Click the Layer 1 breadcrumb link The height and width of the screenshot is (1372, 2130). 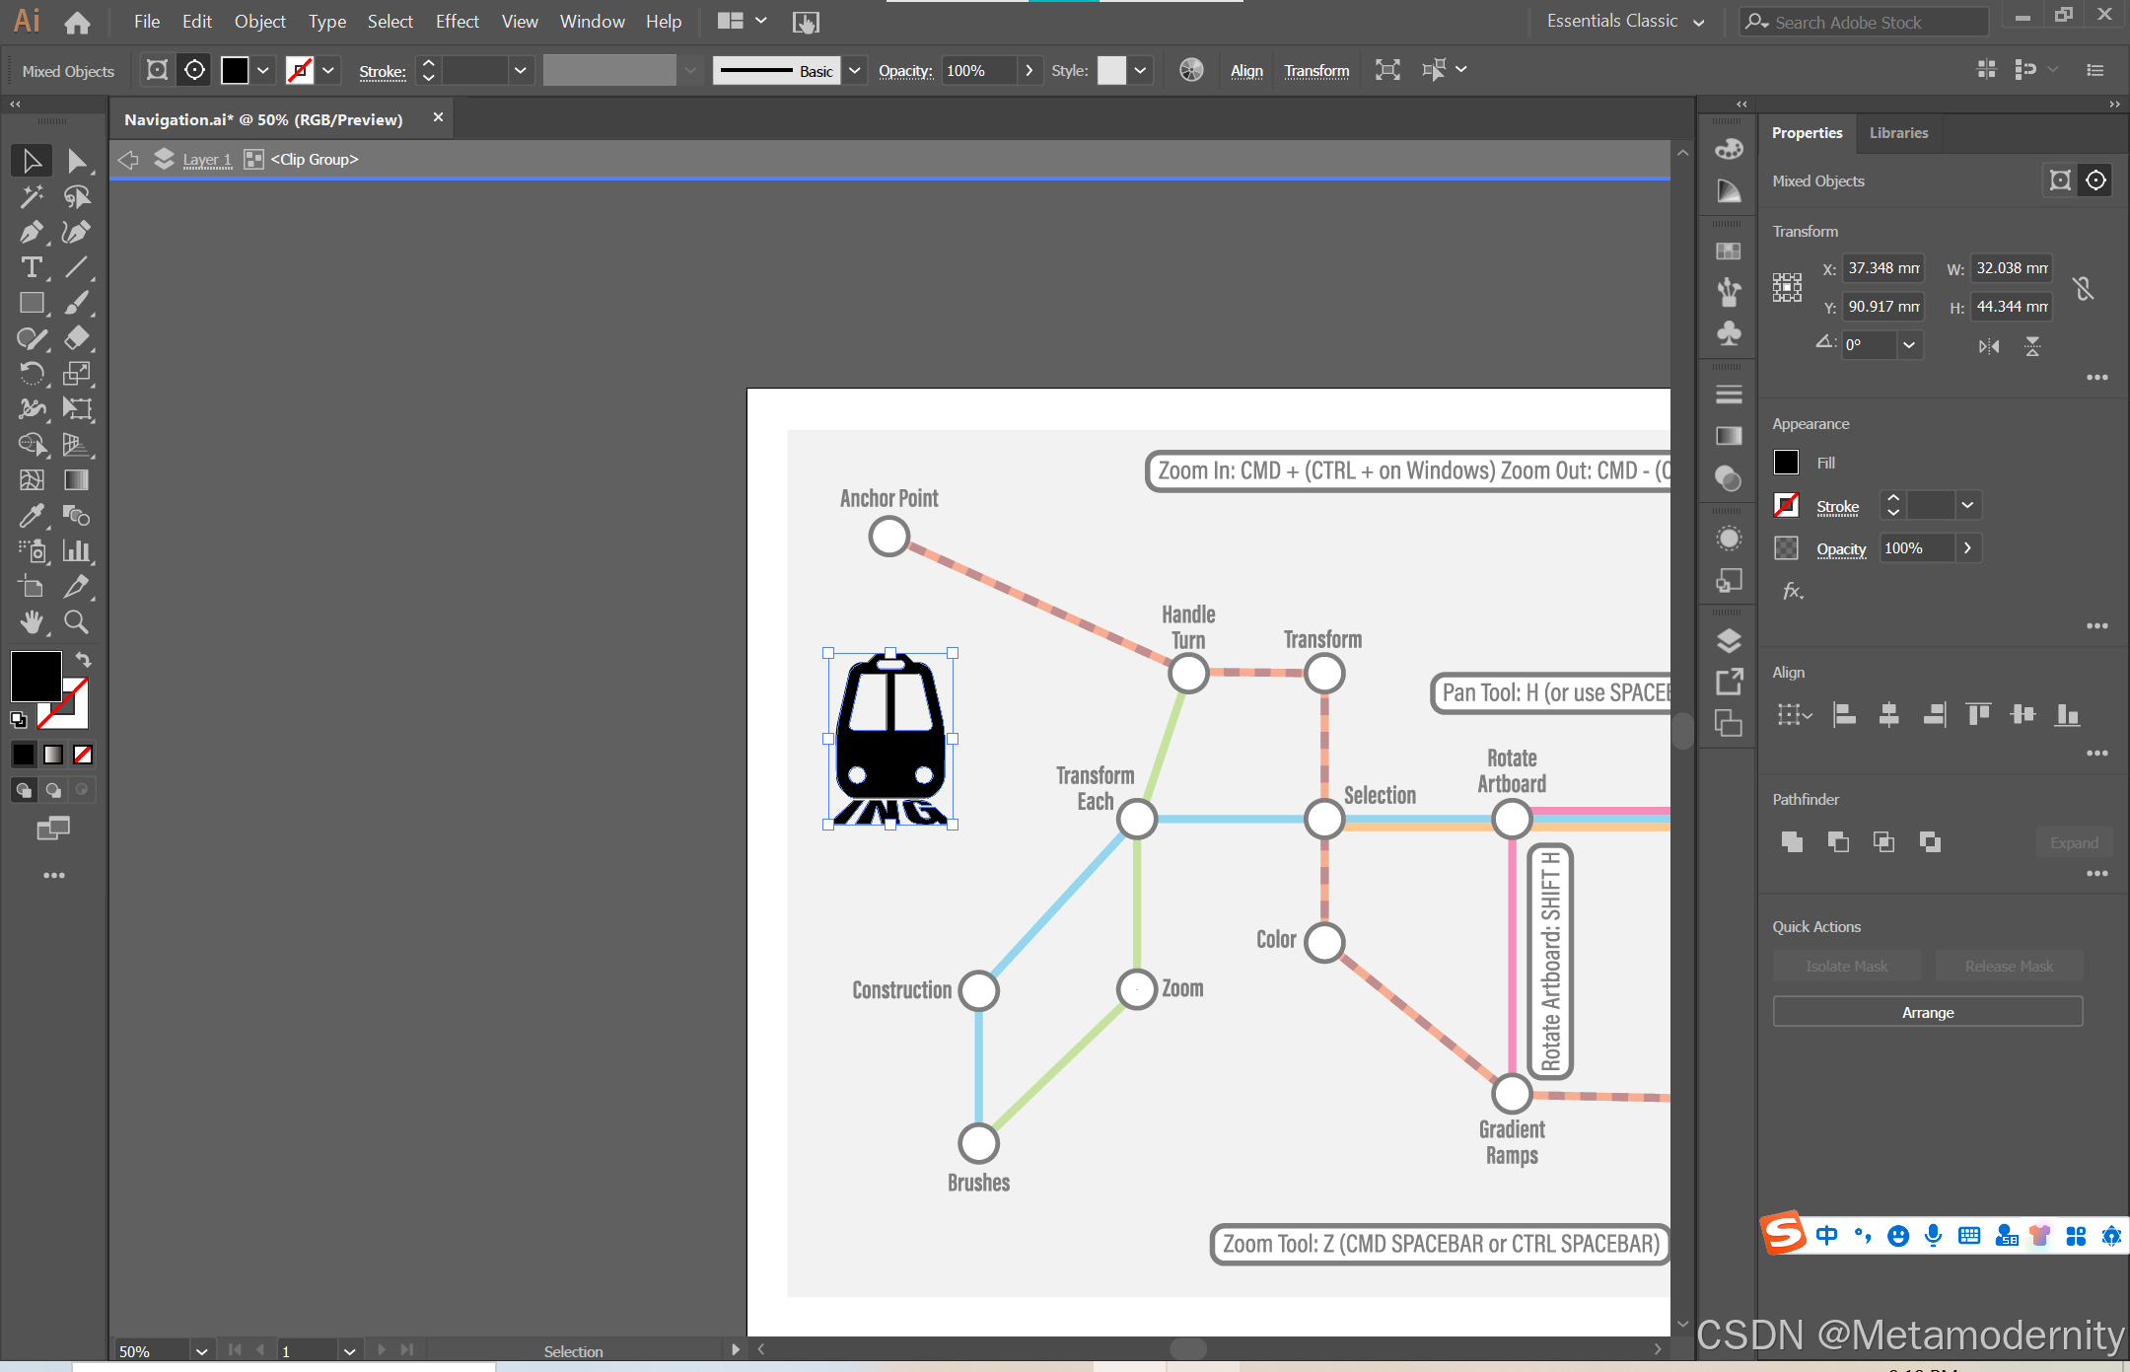(x=207, y=160)
